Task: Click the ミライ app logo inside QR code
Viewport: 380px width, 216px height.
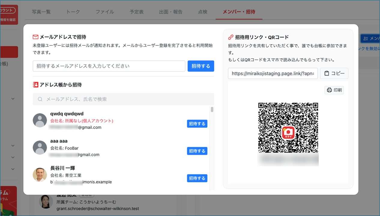Action: tap(288, 133)
